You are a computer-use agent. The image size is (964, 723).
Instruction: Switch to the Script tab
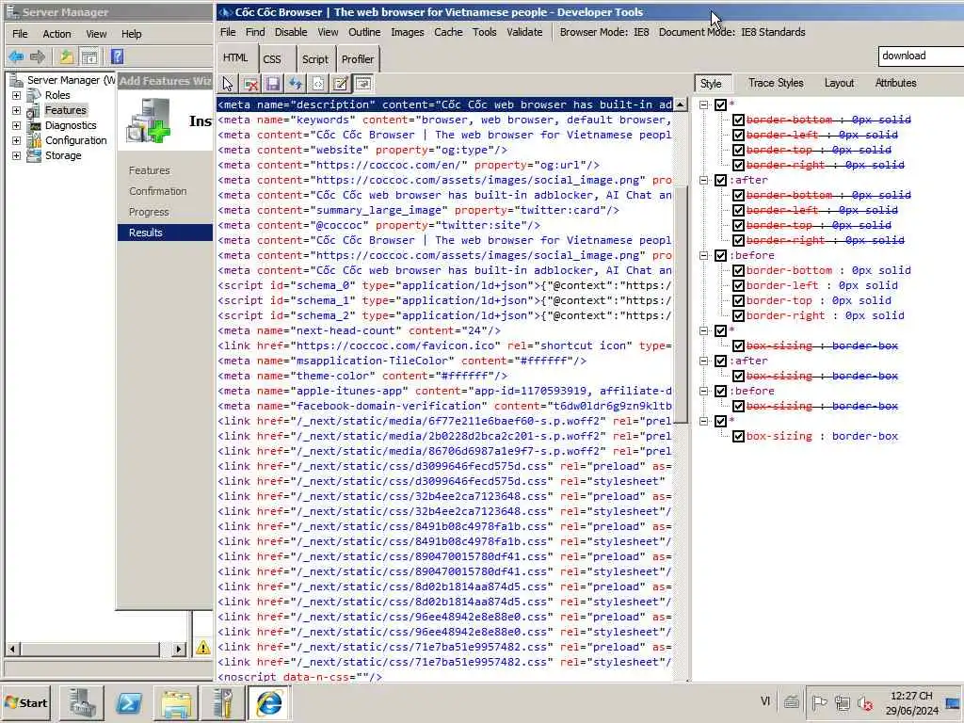(314, 59)
